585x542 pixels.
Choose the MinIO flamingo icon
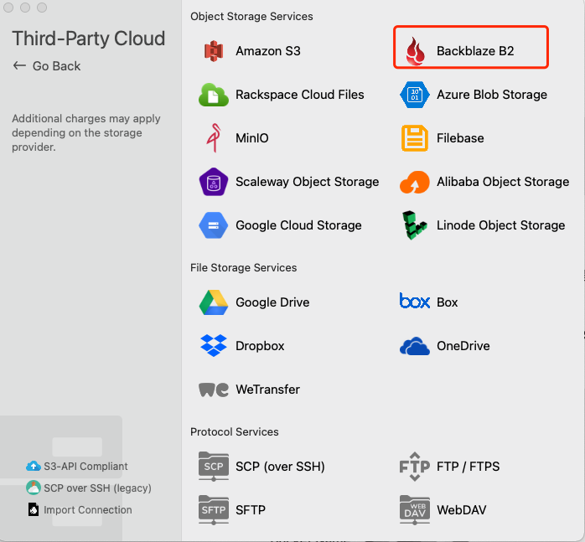click(x=214, y=138)
